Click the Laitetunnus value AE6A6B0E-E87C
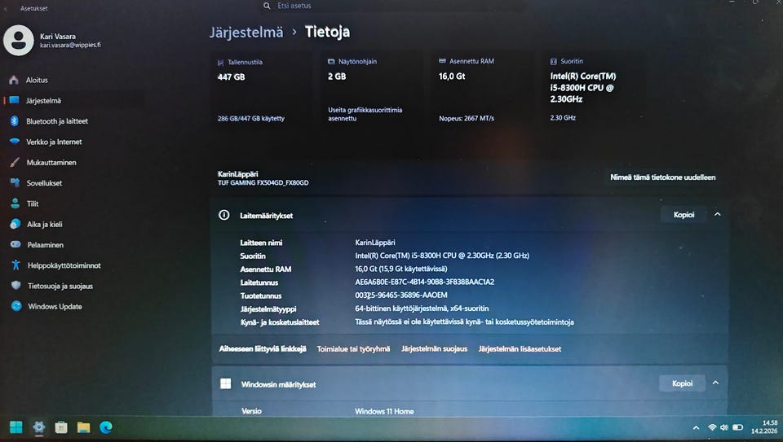783x442 pixels. (424, 282)
